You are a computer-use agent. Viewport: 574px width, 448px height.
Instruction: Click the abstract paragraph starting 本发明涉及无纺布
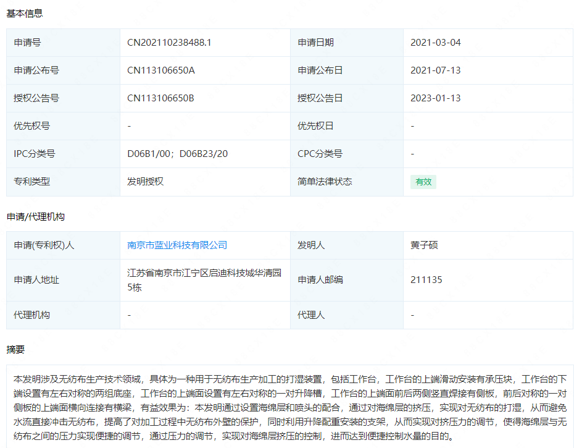290,408
